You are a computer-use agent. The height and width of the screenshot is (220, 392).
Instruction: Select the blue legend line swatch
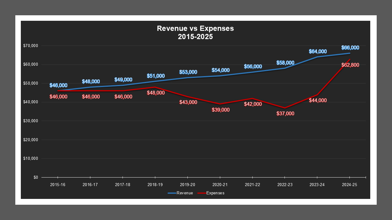pos(171,193)
